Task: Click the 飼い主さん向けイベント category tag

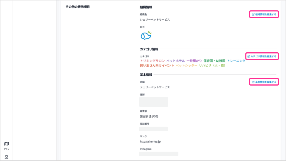Action: [x=157, y=65]
